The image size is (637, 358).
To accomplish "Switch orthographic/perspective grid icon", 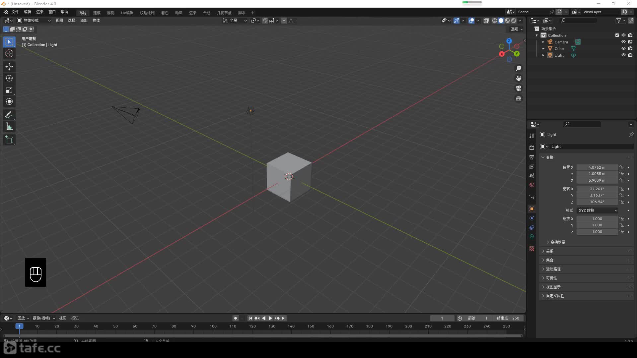I will [518, 98].
